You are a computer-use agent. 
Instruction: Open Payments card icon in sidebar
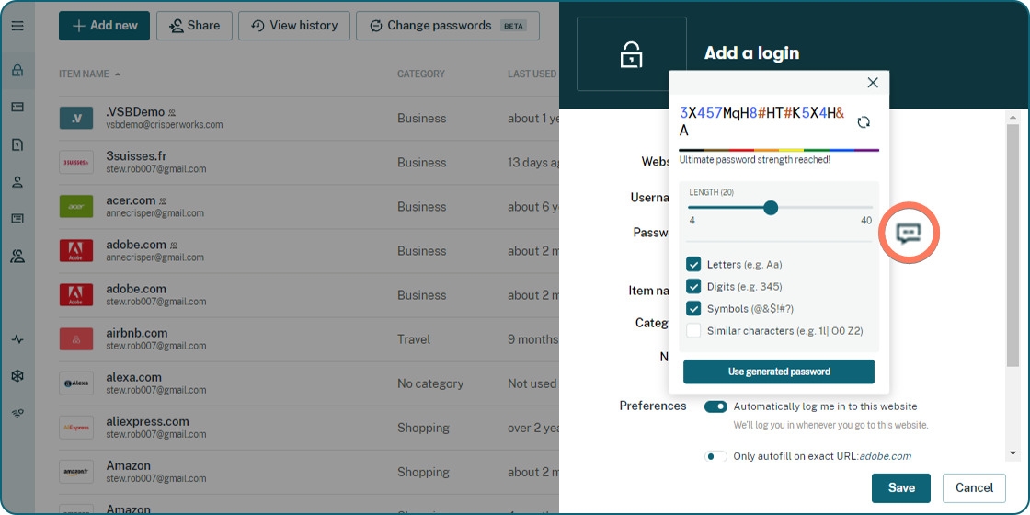click(17, 107)
